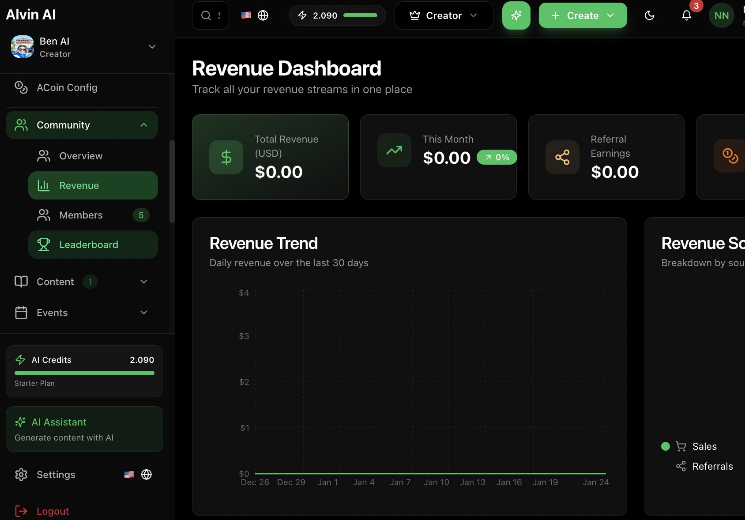Click the AI Credits progress bar in sidebar
Screen dimensions: 745x520
[84, 373]
